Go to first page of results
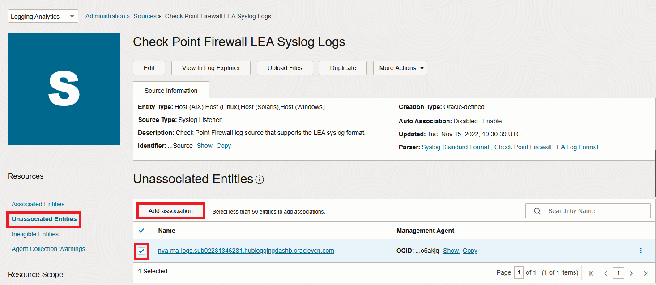Image resolution: width=656 pixels, height=285 pixels. (x=591, y=273)
